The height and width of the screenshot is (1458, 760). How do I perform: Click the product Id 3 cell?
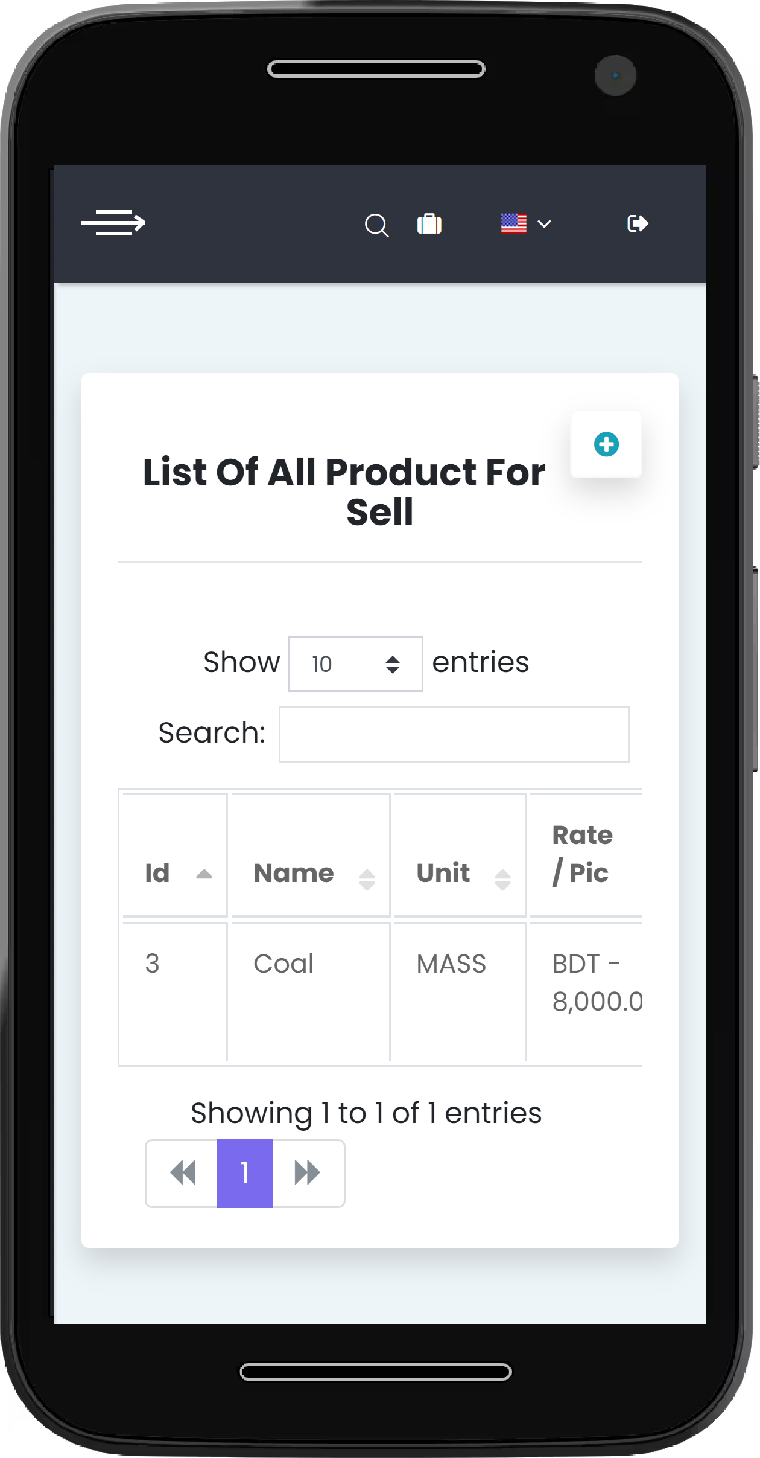tap(153, 964)
